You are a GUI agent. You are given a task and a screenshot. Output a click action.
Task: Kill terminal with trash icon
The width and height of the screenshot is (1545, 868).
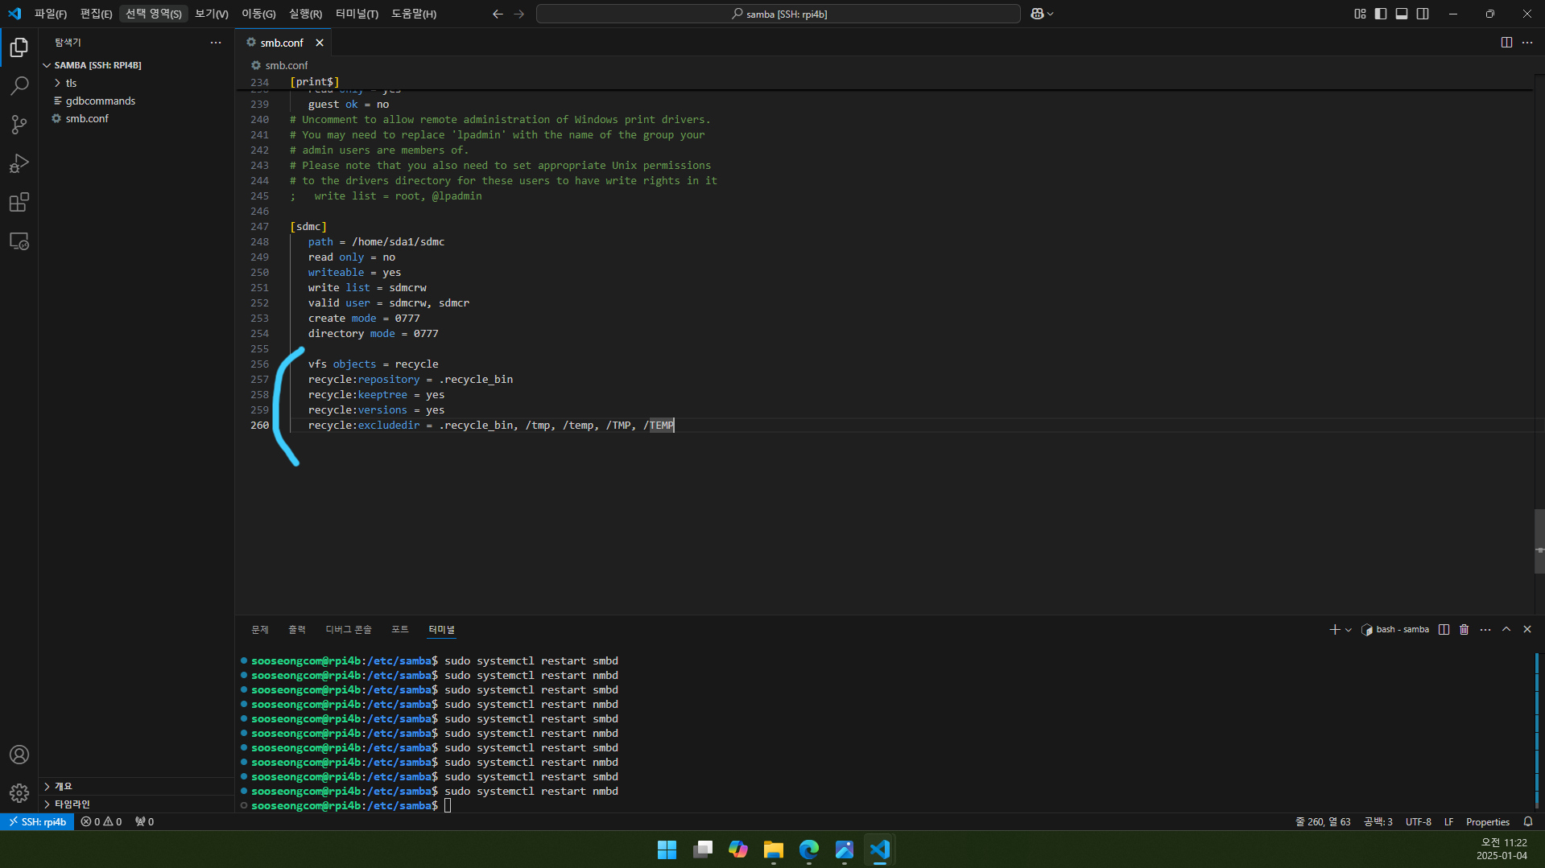1464,630
